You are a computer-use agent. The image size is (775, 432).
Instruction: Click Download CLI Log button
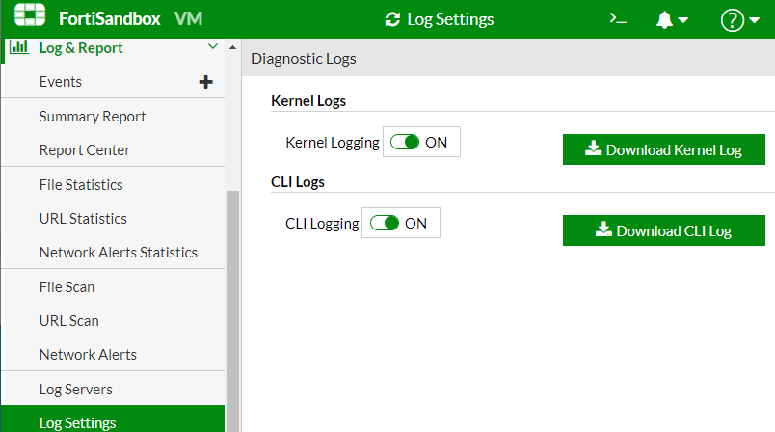pyautogui.click(x=663, y=230)
